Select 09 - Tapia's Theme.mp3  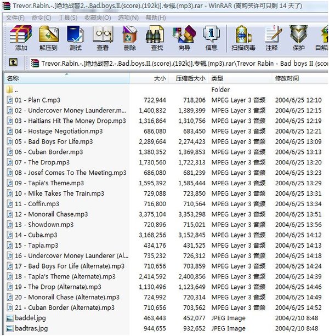pyautogui.click(x=49, y=183)
